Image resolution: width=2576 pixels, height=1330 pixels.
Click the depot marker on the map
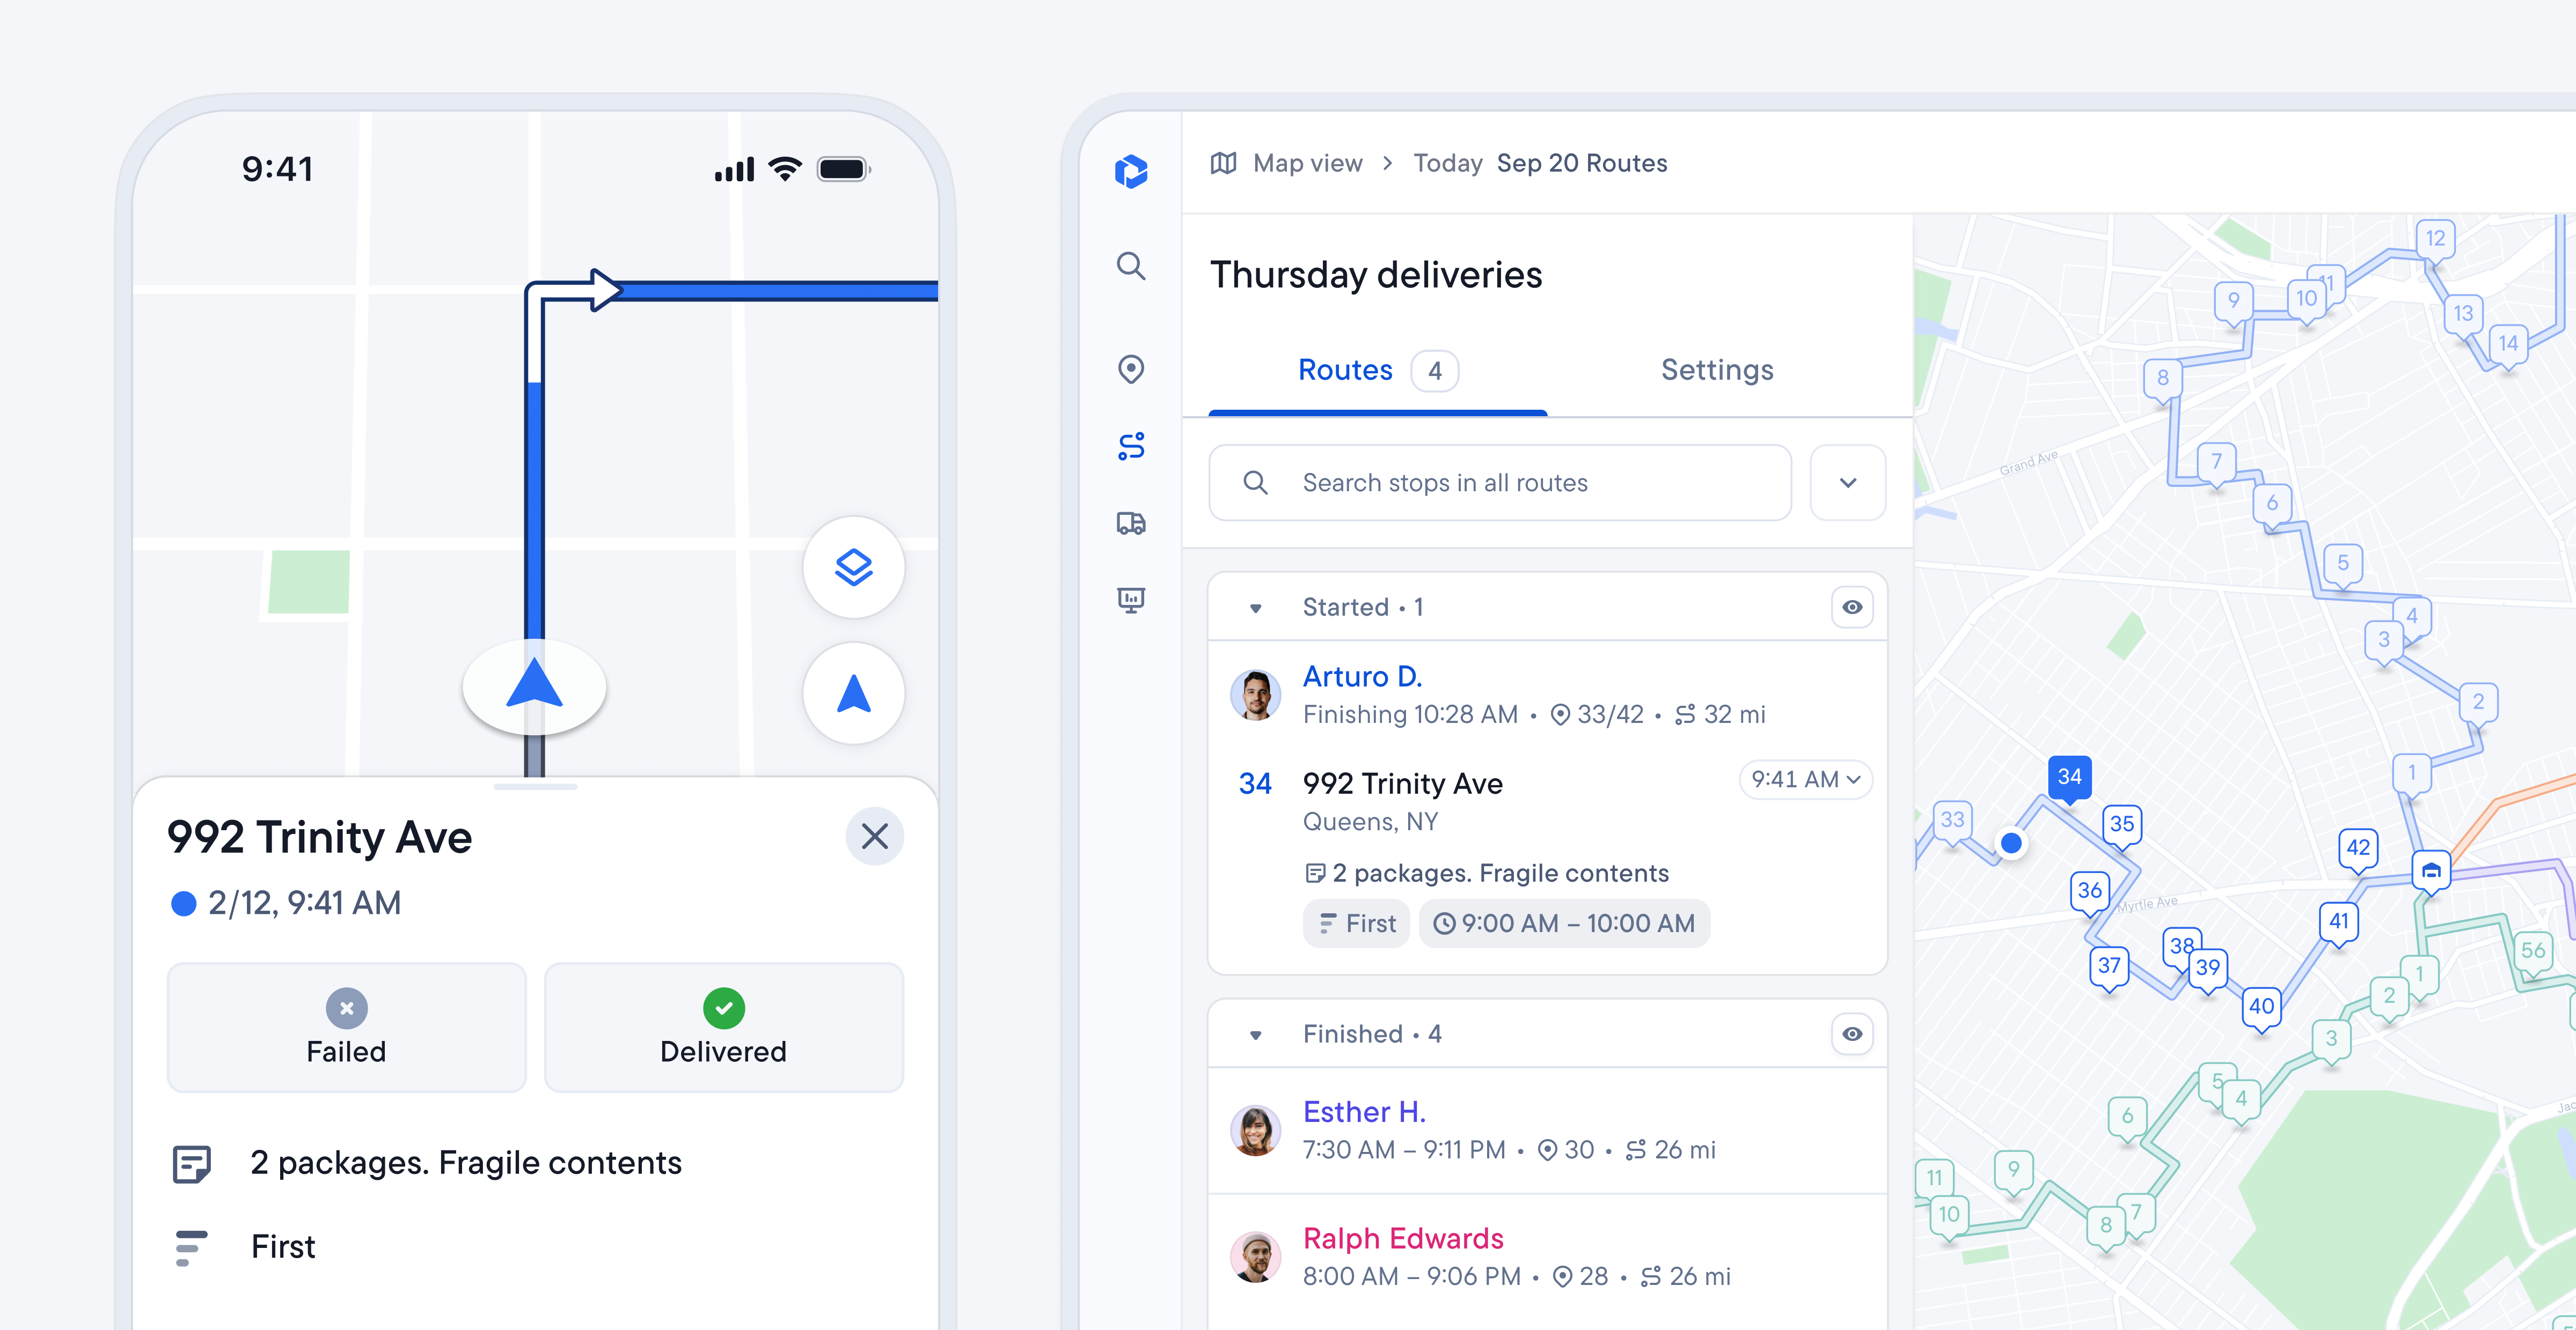[x=2431, y=871]
